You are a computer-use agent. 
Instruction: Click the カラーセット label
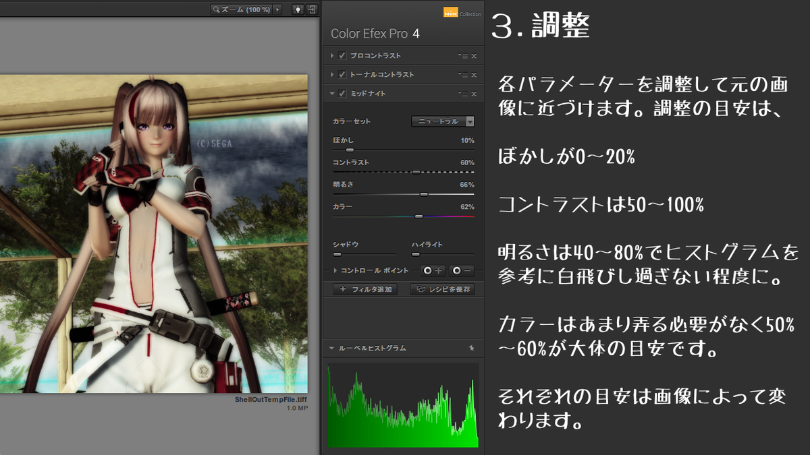(x=352, y=121)
